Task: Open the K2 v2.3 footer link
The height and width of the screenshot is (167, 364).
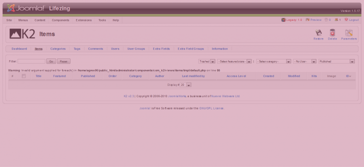Action: point(129,96)
